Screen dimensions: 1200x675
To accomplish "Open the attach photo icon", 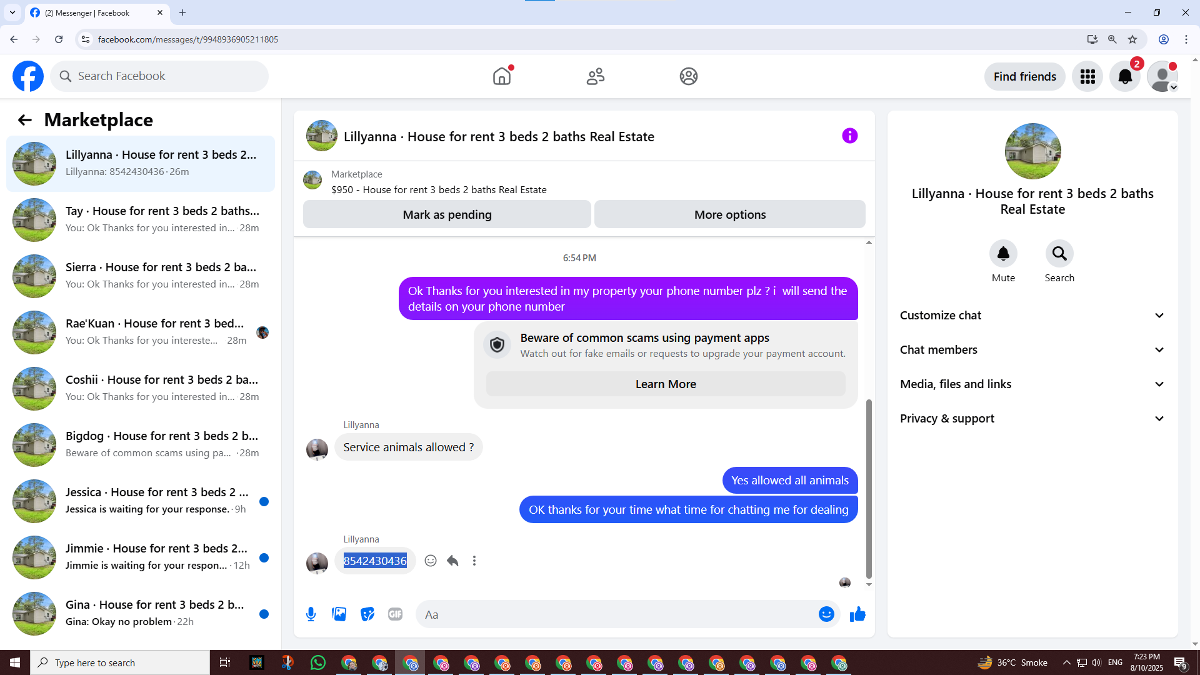I will click(339, 614).
